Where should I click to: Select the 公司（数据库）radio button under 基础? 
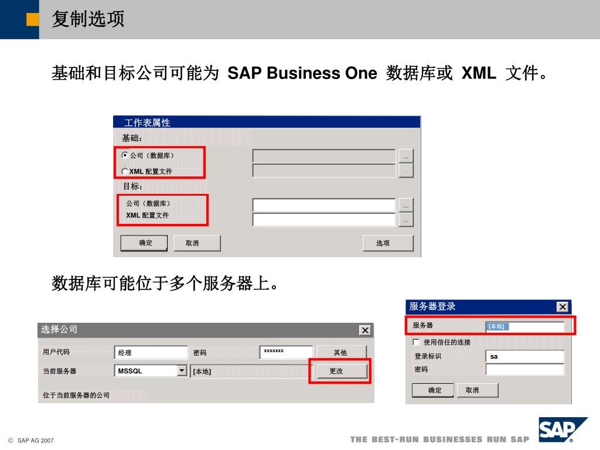click(x=125, y=155)
